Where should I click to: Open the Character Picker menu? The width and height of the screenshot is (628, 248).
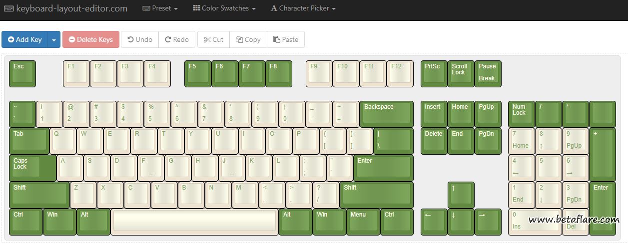303,8
